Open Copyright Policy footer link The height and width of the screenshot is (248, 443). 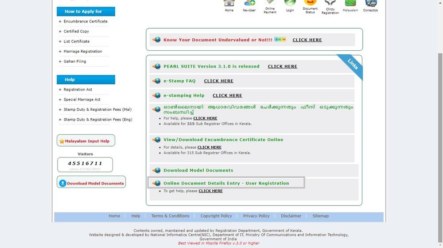[216, 216]
